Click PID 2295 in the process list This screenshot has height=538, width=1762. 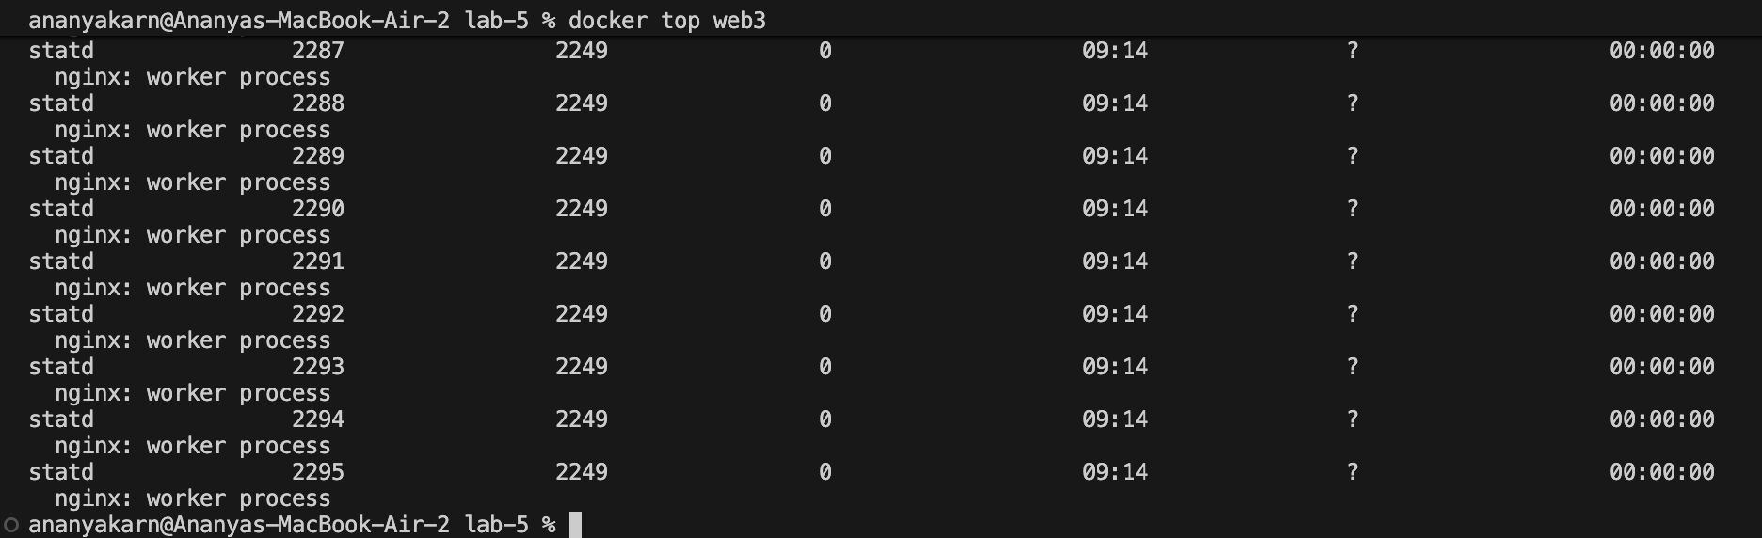pos(317,472)
